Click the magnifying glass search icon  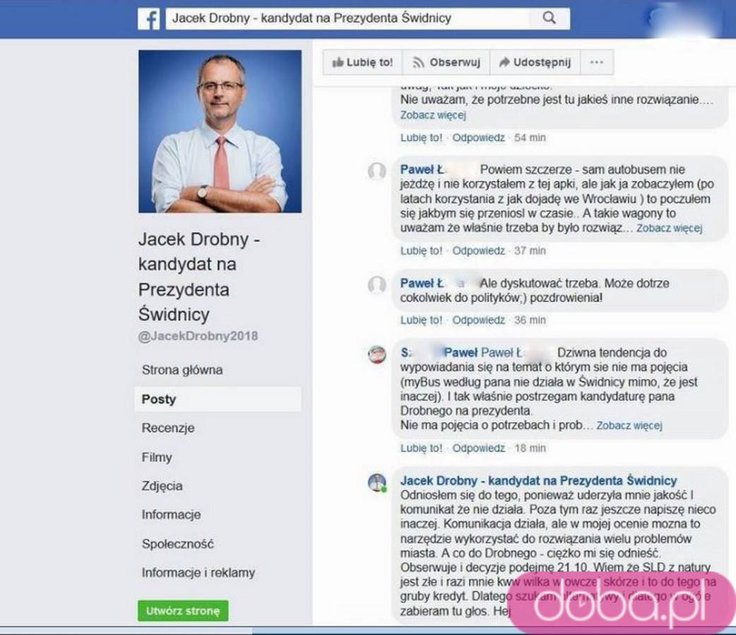[549, 18]
